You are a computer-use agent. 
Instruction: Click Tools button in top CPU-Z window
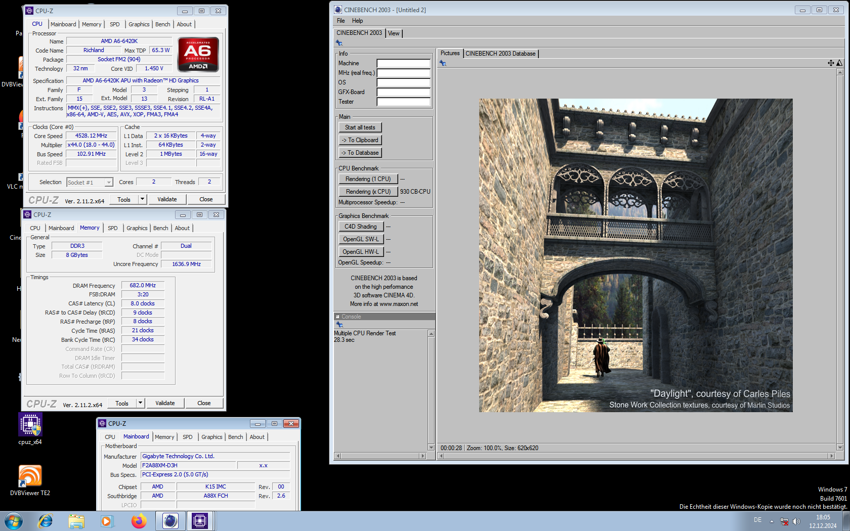pos(124,199)
